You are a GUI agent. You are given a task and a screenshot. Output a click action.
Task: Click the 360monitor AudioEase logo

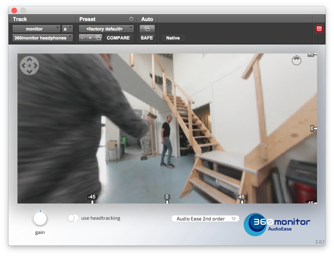coord(277,224)
